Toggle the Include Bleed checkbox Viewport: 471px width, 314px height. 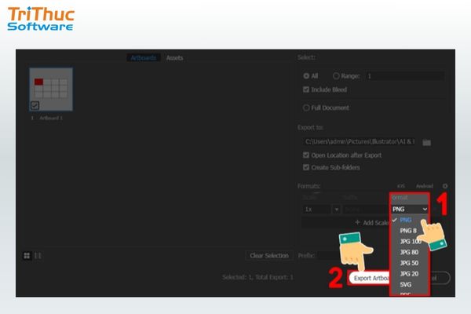[306, 89]
